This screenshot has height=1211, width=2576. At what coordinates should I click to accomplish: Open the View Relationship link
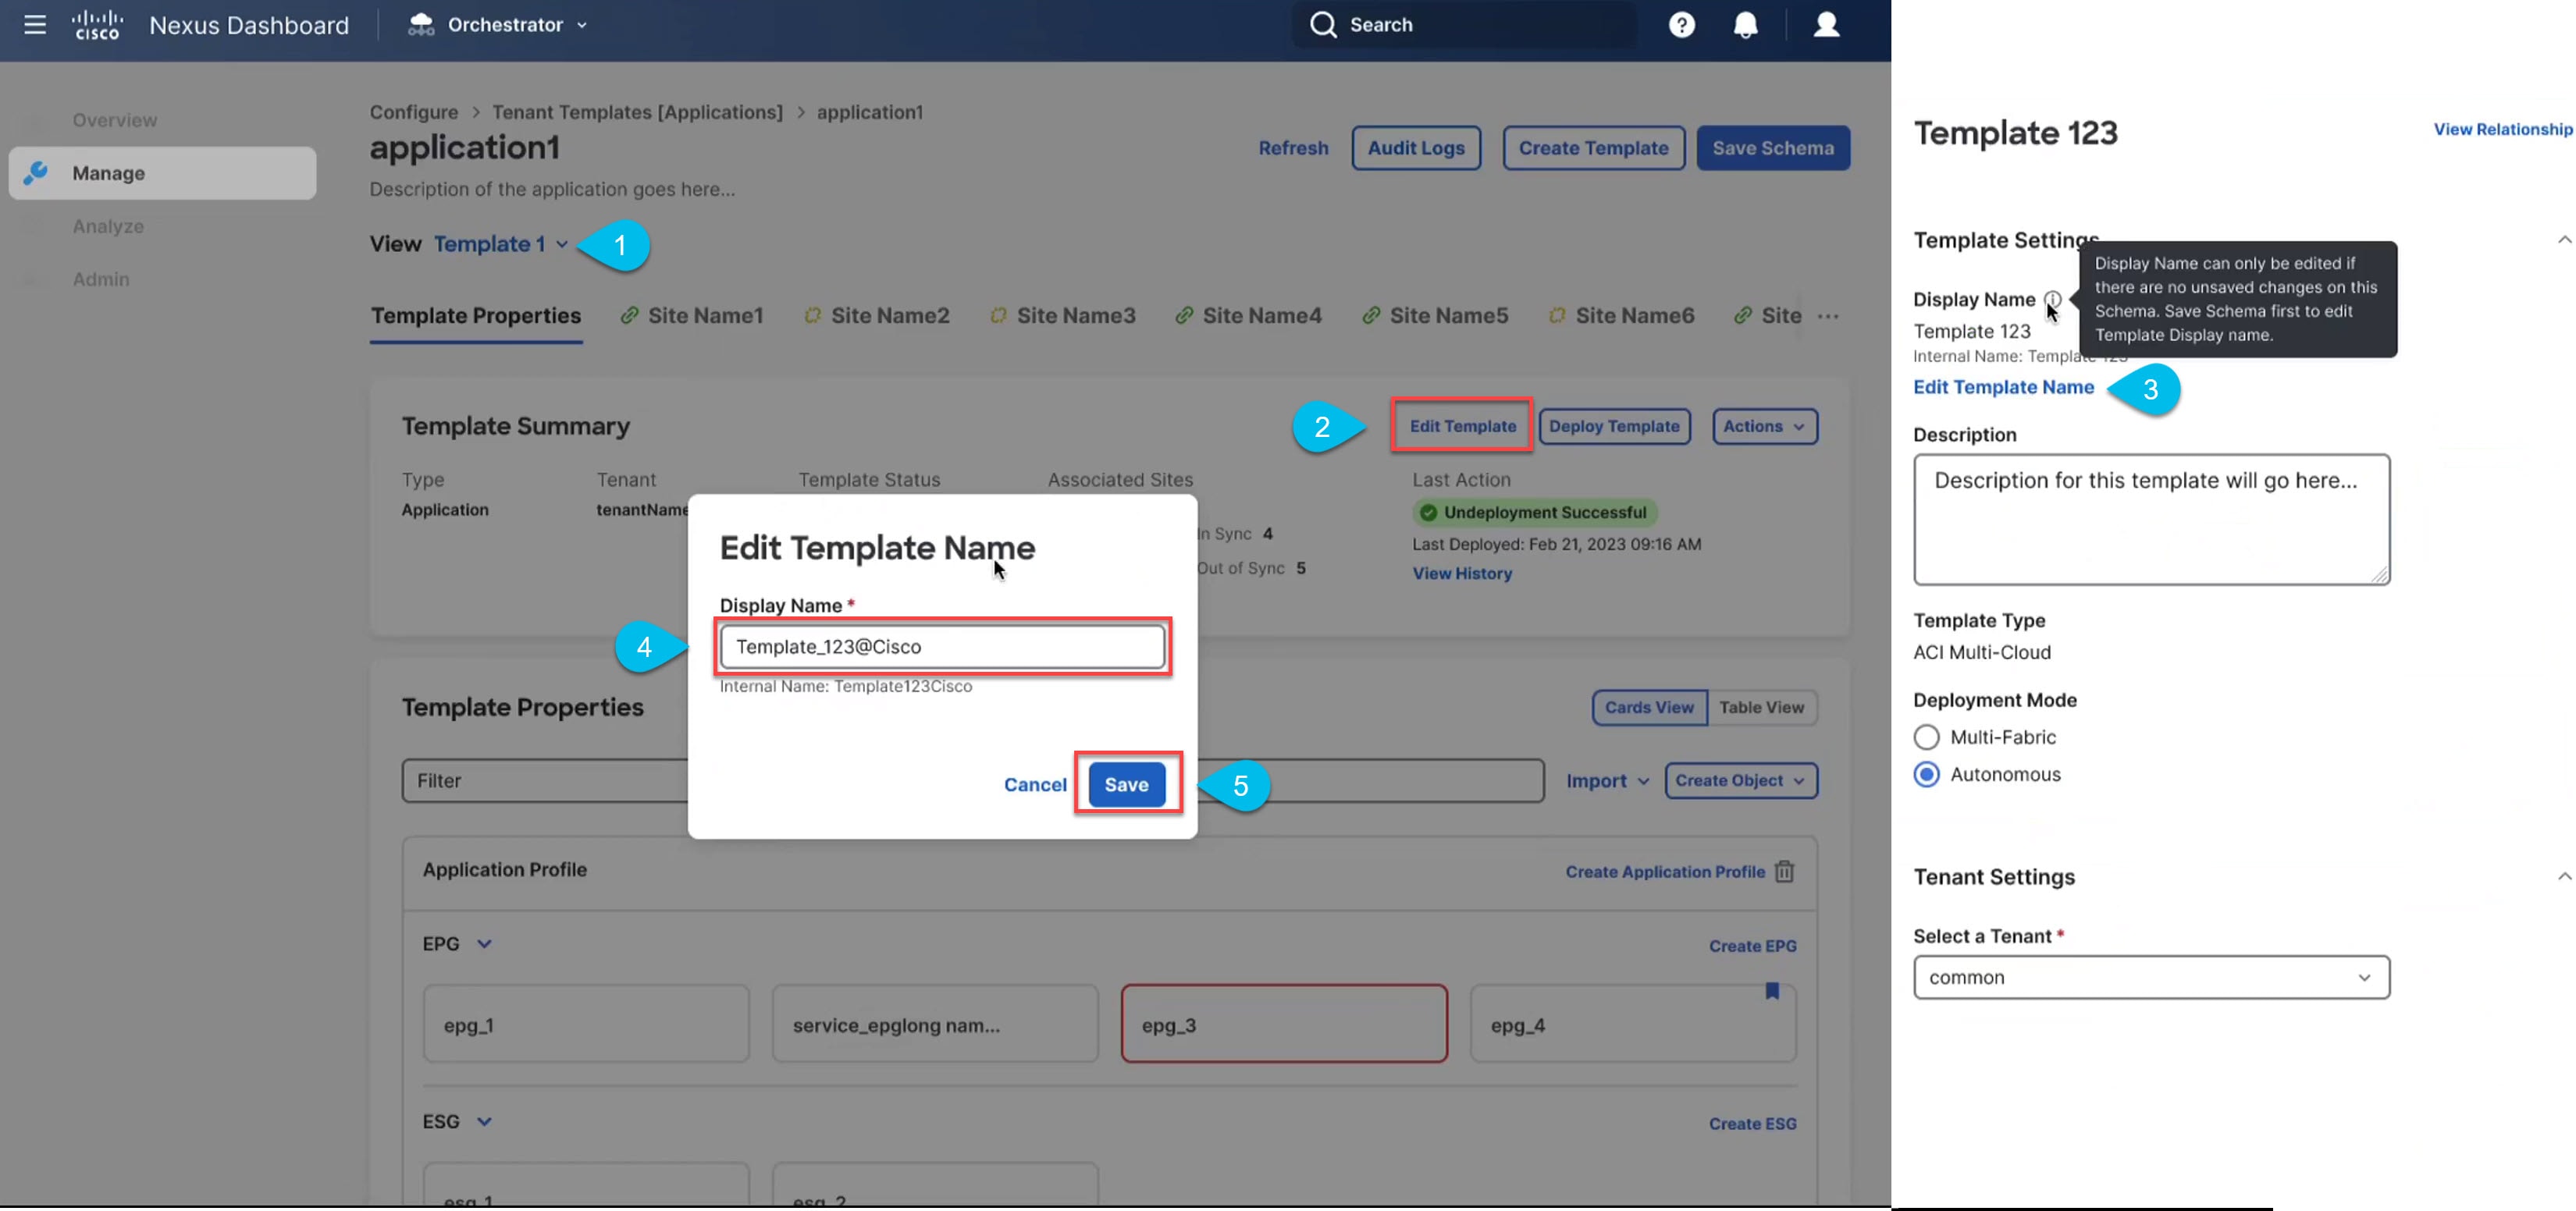tap(2503, 129)
